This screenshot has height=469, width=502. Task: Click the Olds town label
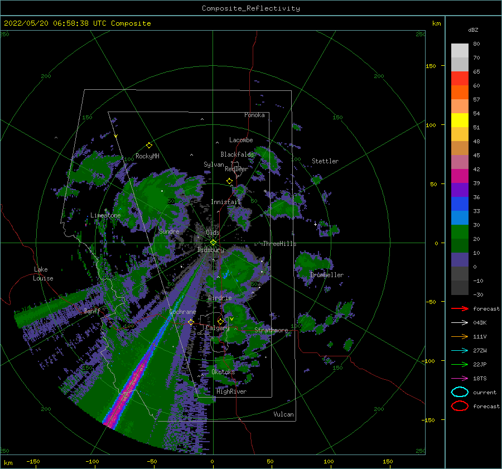point(213,232)
